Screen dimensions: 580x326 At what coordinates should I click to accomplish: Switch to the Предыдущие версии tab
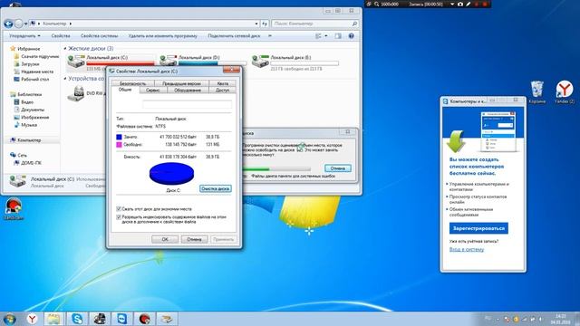181,83
